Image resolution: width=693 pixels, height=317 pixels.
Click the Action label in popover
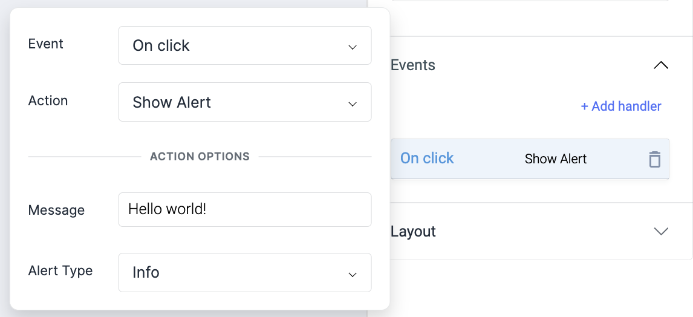(48, 101)
